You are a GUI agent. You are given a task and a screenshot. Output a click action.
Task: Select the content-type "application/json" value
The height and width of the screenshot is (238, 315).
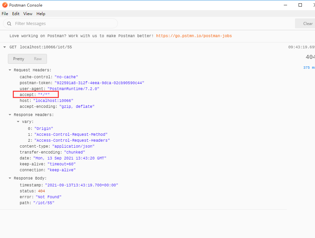pyautogui.click(x=73, y=146)
